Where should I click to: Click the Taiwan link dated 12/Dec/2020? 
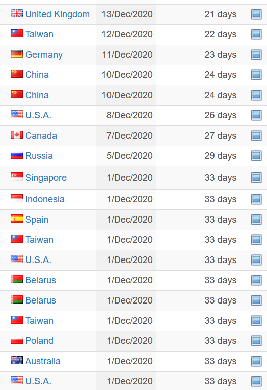tap(39, 34)
